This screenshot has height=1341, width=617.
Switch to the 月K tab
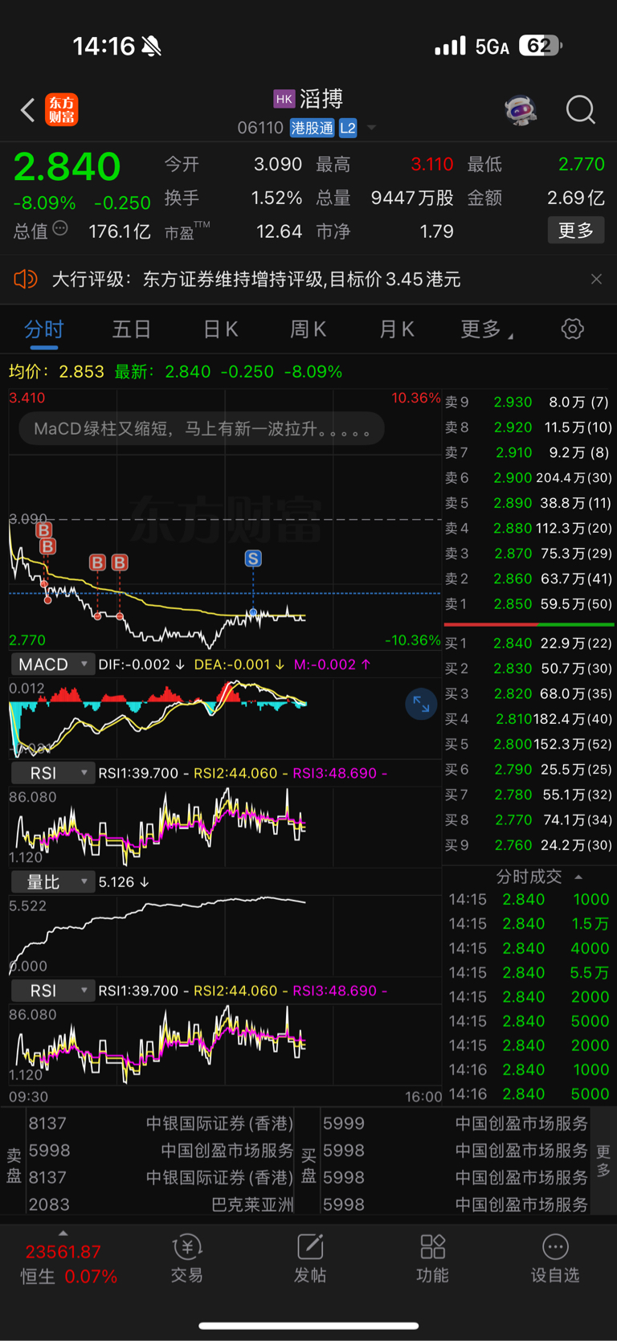[396, 329]
